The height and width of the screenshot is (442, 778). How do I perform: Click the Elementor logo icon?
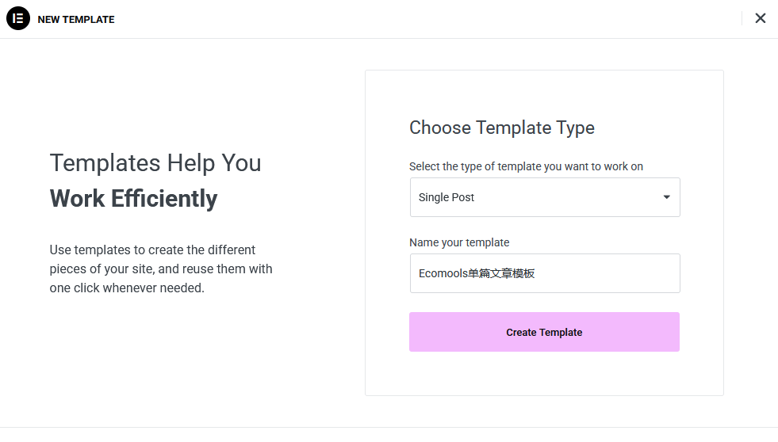coord(17,18)
